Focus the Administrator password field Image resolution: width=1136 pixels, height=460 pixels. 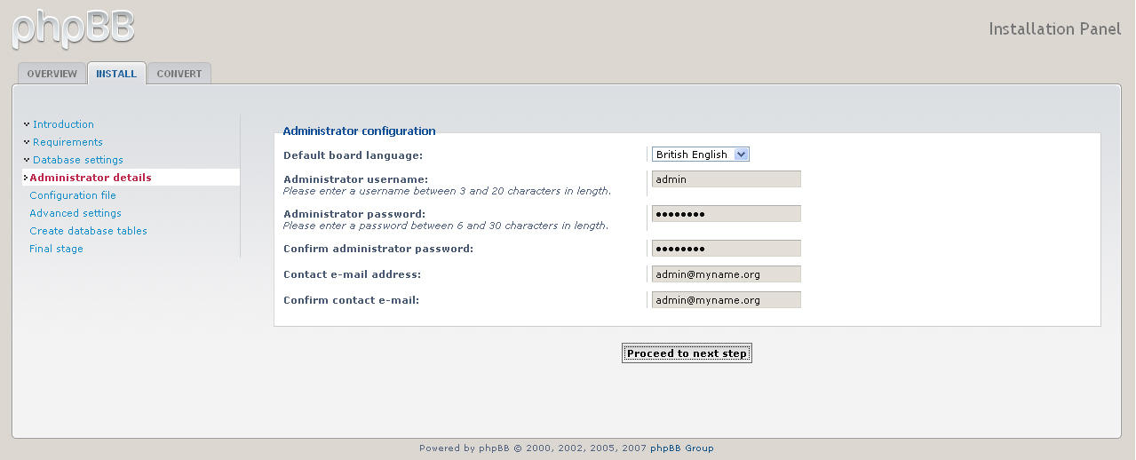coord(726,214)
